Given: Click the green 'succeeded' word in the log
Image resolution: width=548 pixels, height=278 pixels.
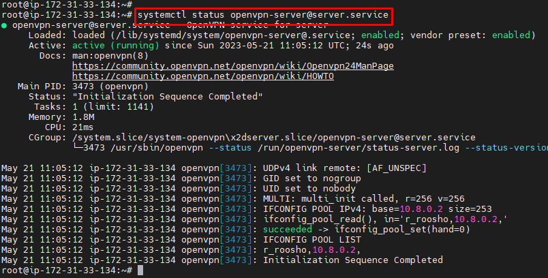Looking at the screenshot, I should (287, 229).
